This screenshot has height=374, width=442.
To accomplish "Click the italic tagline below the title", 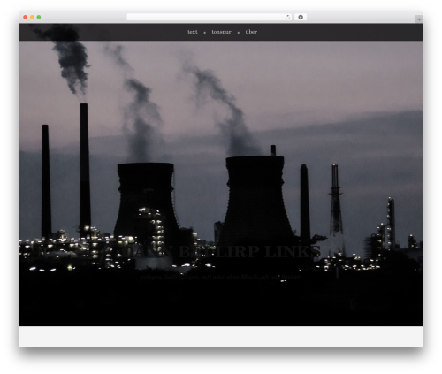I will 220,277.
